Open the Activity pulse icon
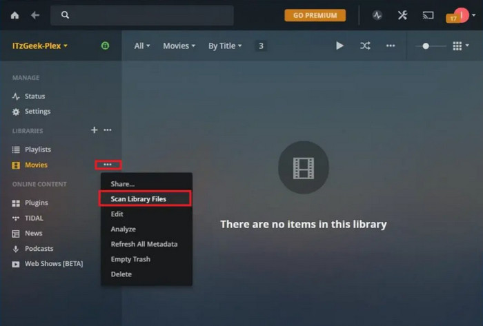The width and height of the screenshot is (483, 326). pyautogui.click(x=377, y=15)
